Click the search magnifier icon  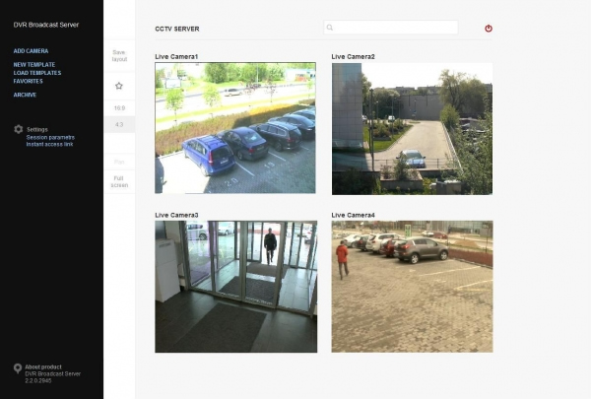tap(330, 28)
